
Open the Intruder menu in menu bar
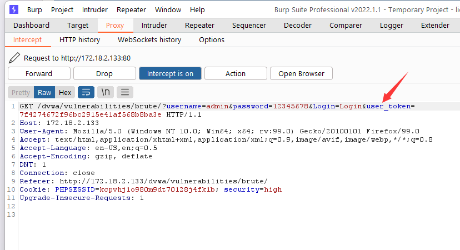[95, 9]
